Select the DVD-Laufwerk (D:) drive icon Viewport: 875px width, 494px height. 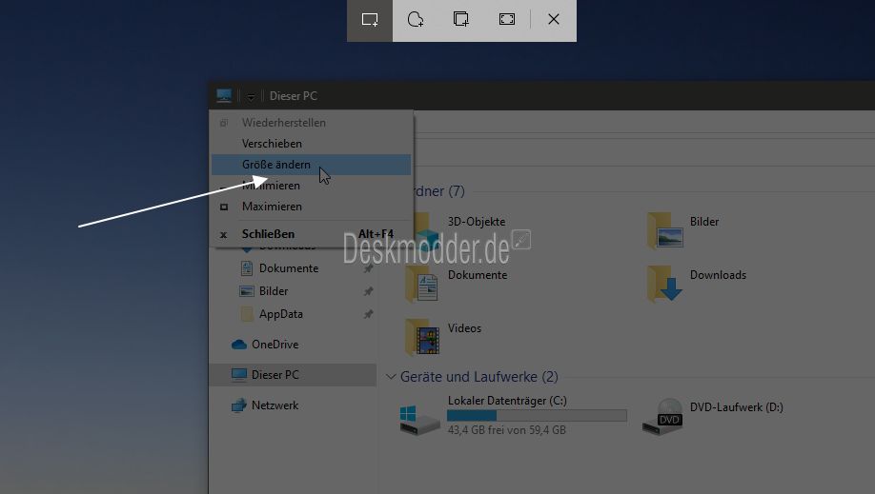[x=663, y=417]
